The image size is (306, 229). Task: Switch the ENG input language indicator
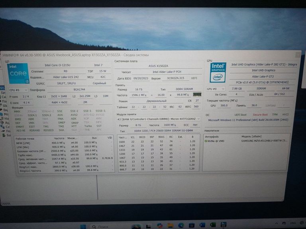(x=293, y=223)
